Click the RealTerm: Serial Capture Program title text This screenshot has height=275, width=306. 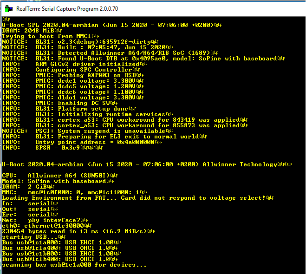[67, 9]
